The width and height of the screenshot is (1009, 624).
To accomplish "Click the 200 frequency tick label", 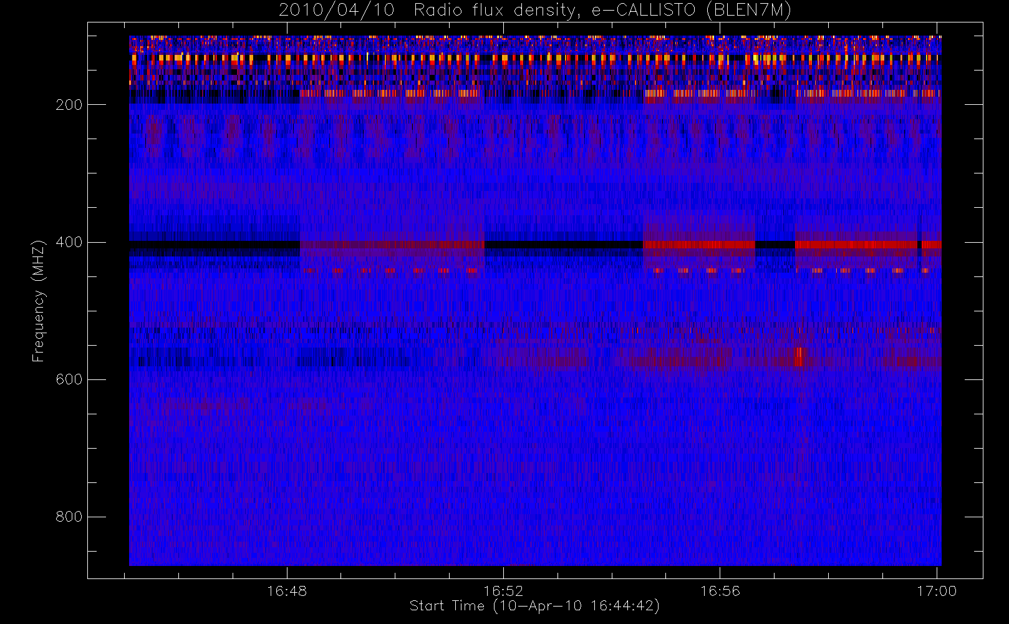I will click(x=69, y=105).
